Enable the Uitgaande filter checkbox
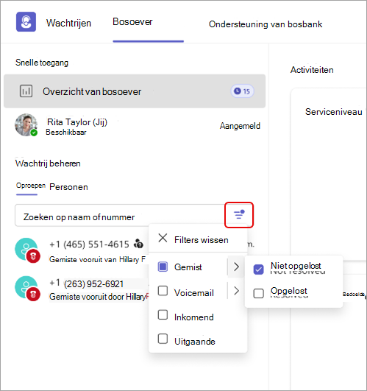The image size is (367, 391). pyautogui.click(x=163, y=339)
